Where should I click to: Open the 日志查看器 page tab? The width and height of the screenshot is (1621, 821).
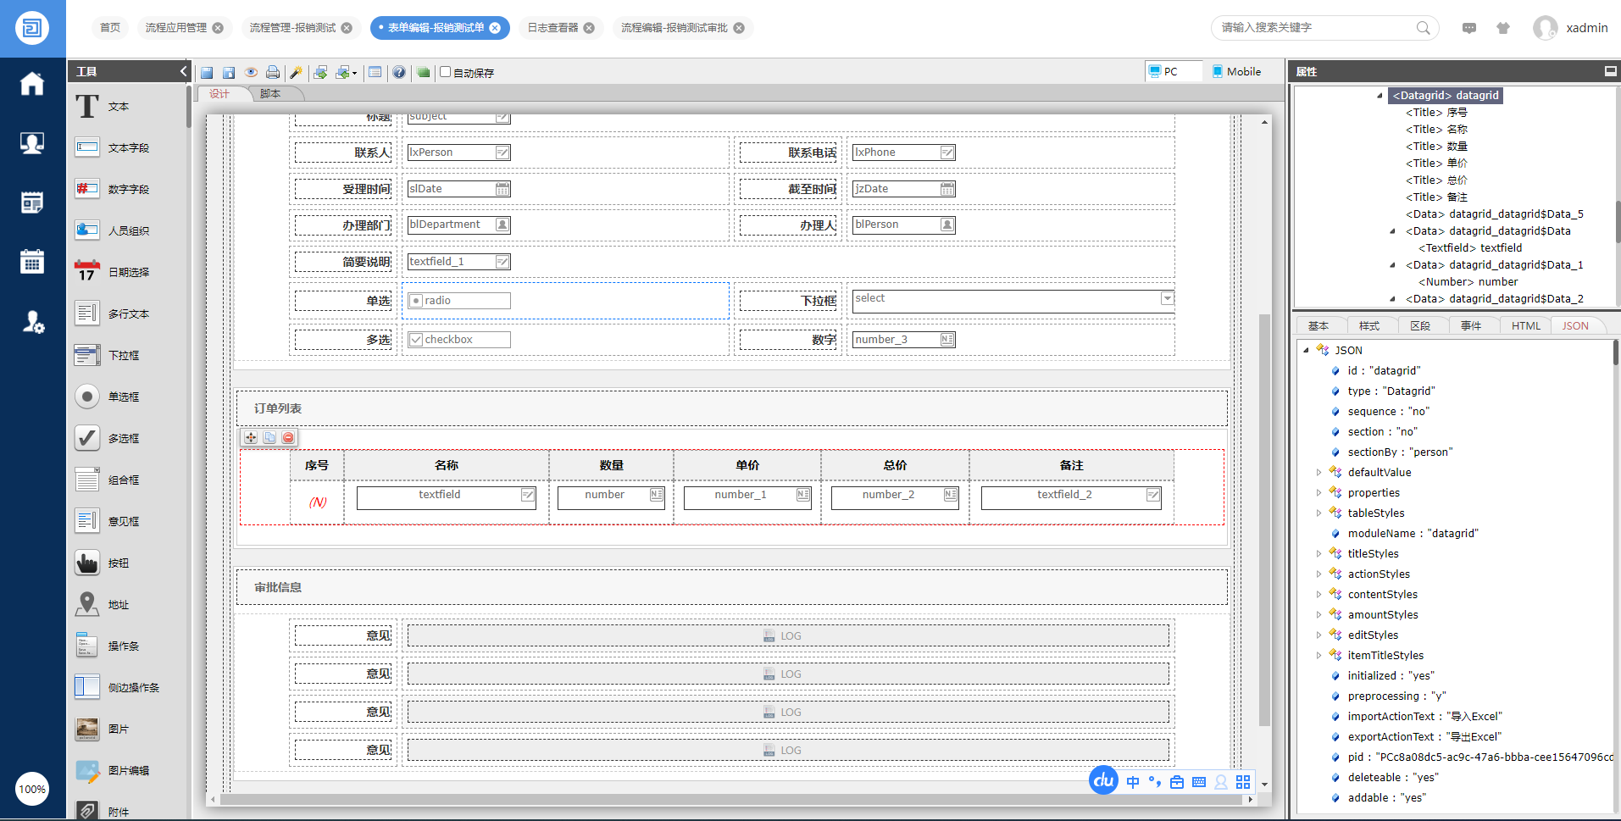[x=552, y=28]
